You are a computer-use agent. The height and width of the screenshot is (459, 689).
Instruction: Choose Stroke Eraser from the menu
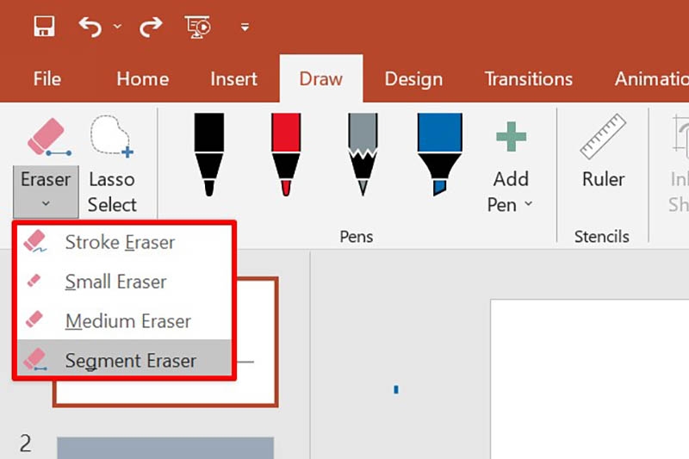click(124, 242)
